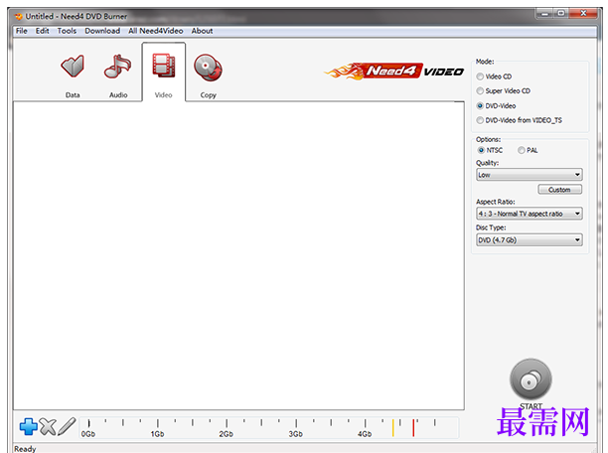Open the Tools menu
This screenshot has width=608, height=453.
click(x=67, y=31)
